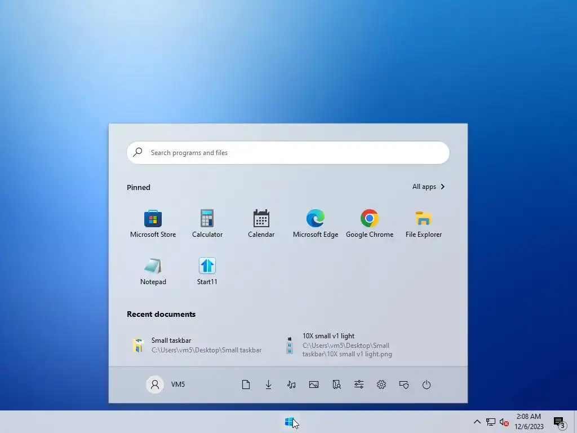This screenshot has height=433, width=577.
Task: Open the Music folder shortcut icon
Action: (x=291, y=385)
